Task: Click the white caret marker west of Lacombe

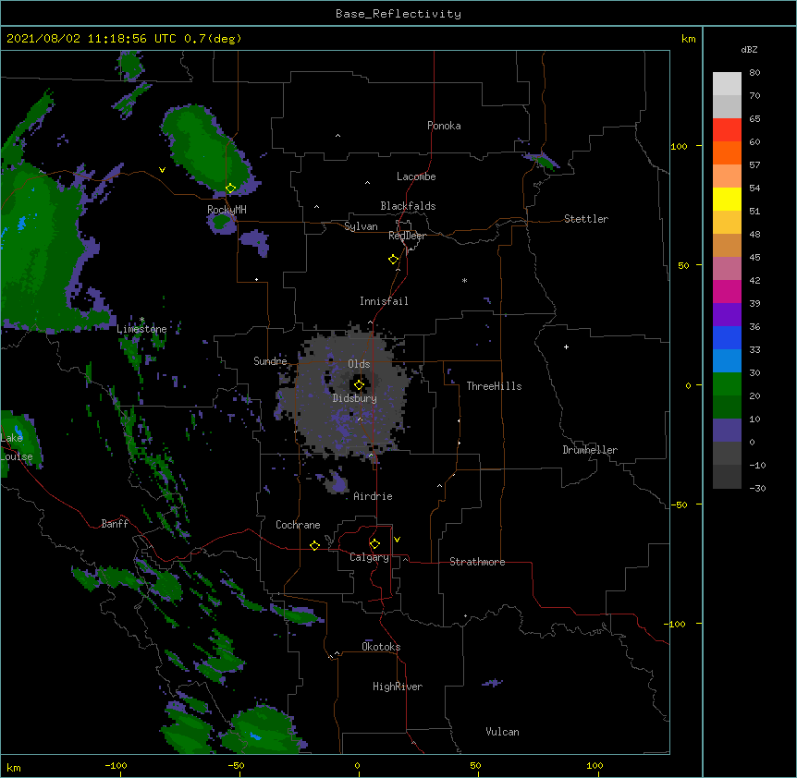Action: pyautogui.click(x=367, y=183)
